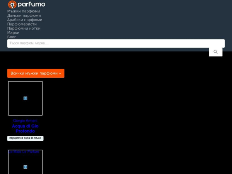Screen dimensions: 232x174
Task: Open the Giorgio Armani brand link
Action: click(25, 121)
